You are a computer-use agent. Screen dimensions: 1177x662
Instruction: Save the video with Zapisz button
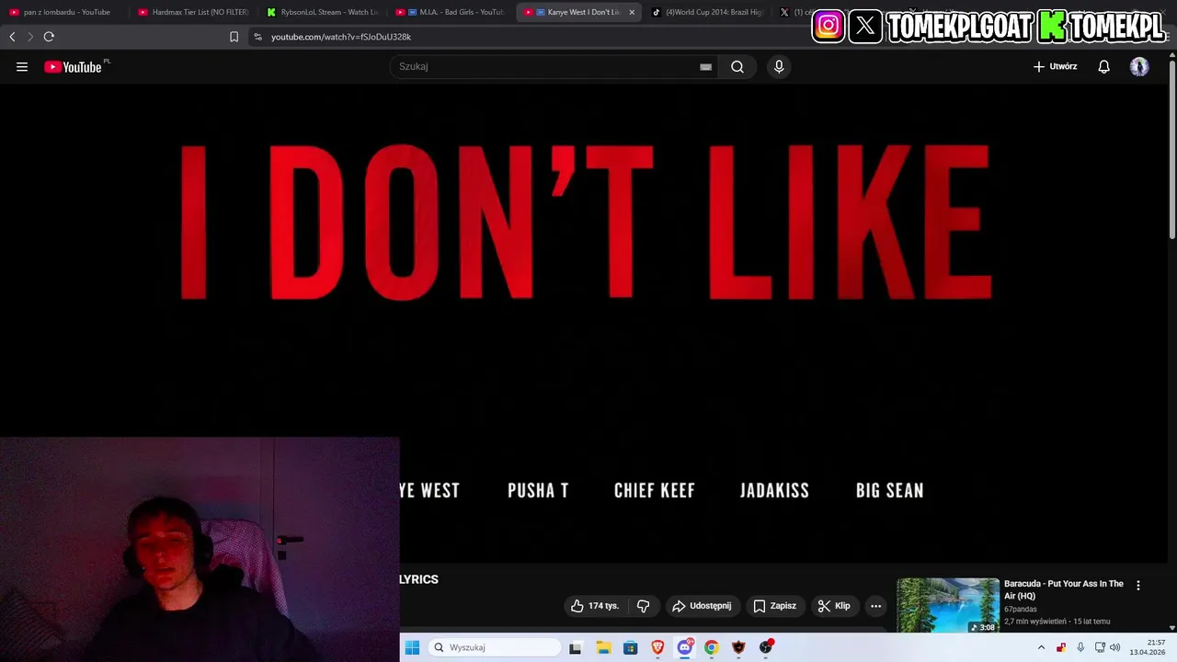coord(775,606)
